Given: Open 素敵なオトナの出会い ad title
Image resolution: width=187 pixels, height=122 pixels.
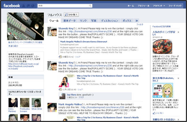Looking at the screenshot, I should (x=164, y=119).
